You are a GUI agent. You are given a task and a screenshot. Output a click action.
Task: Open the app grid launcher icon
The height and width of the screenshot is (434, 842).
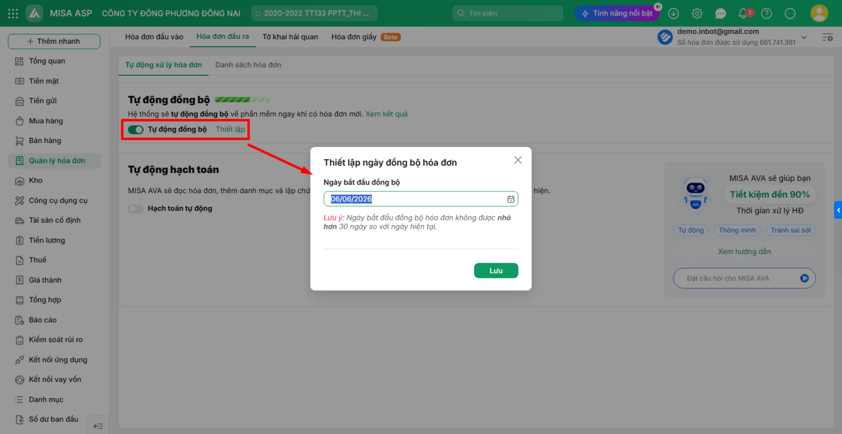(x=13, y=13)
